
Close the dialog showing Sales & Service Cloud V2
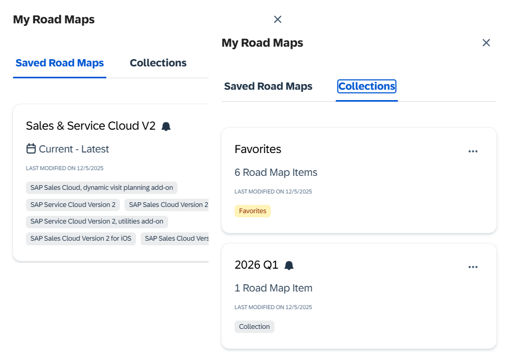278,20
